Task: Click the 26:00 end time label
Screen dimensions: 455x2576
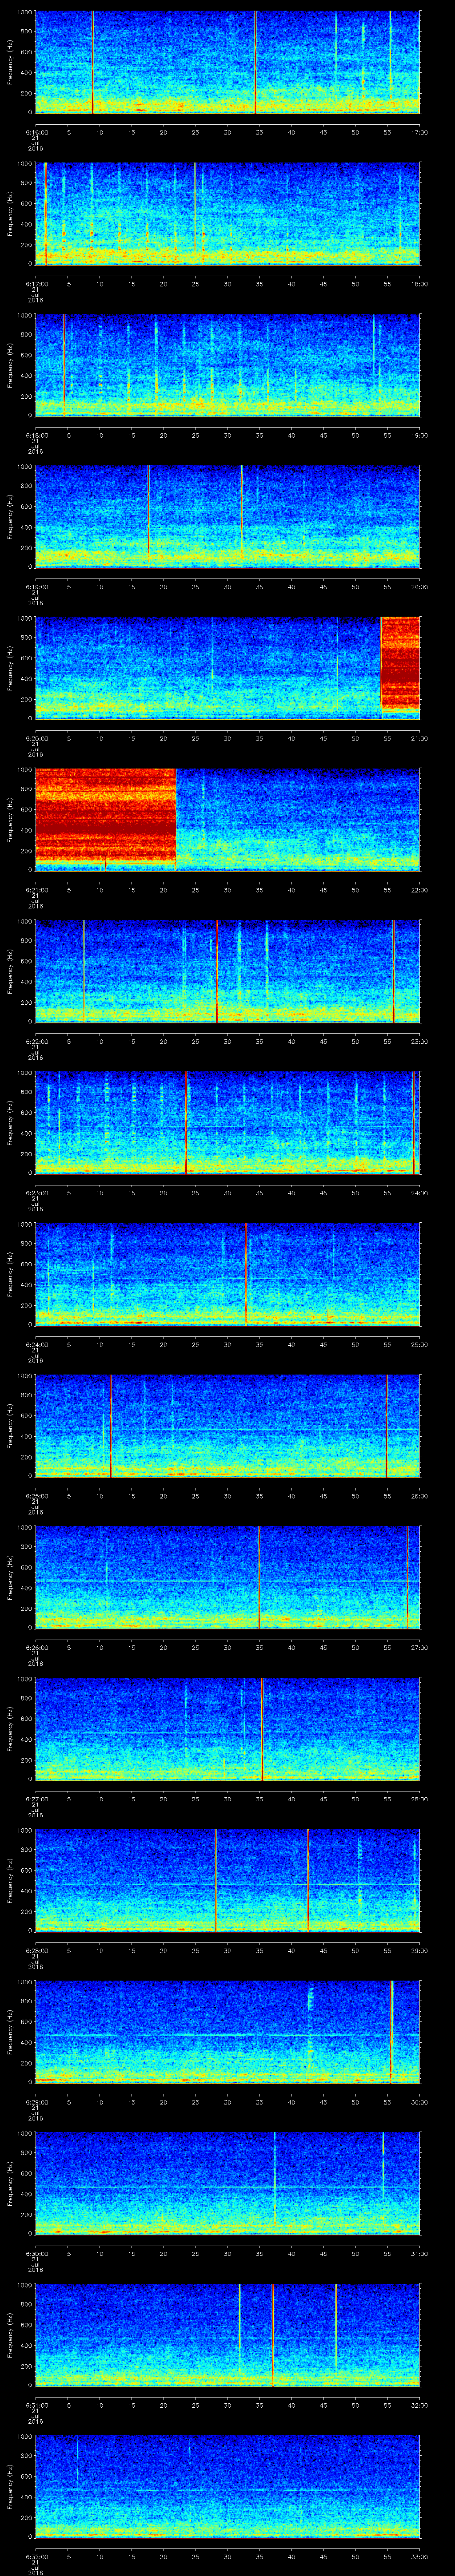Action: click(x=419, y=1496)
